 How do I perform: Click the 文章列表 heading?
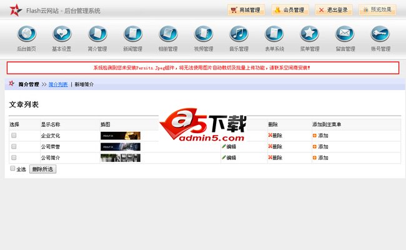[24, 104]
